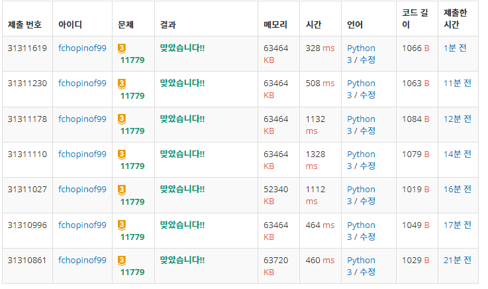This screenshot has width=488, height=289.
Task: Click the 508 ms time value
Action: (x=320, y=84)
